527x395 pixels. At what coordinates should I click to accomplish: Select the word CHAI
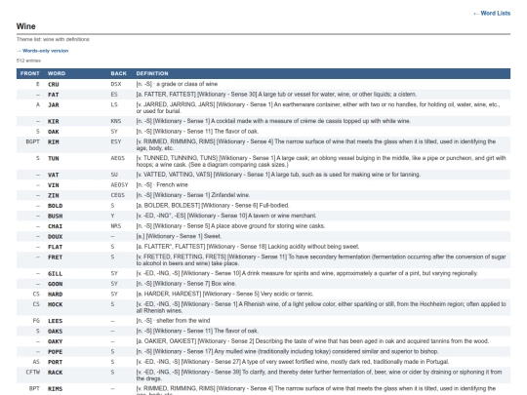(x=55, y=226)
